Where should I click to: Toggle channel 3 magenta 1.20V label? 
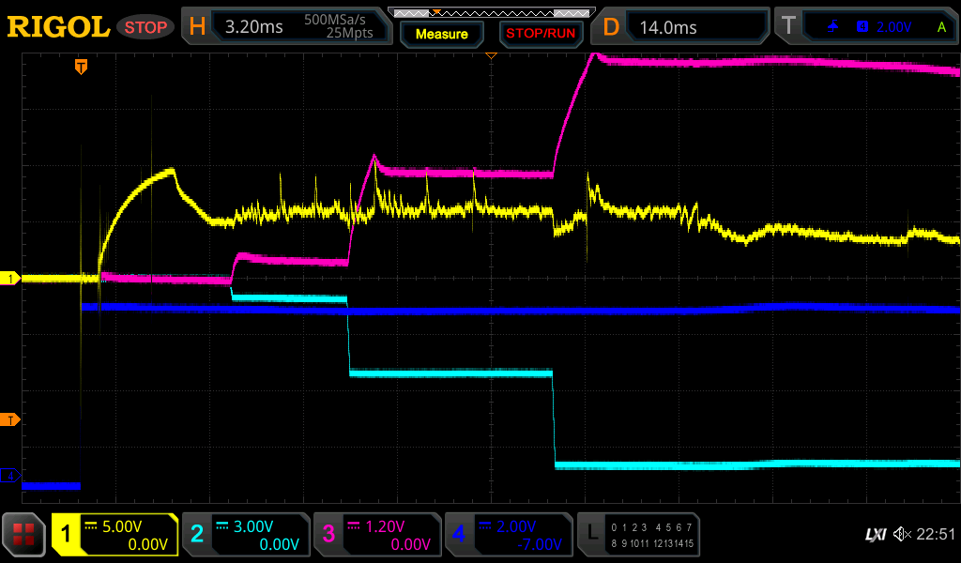tap(376, 535)
